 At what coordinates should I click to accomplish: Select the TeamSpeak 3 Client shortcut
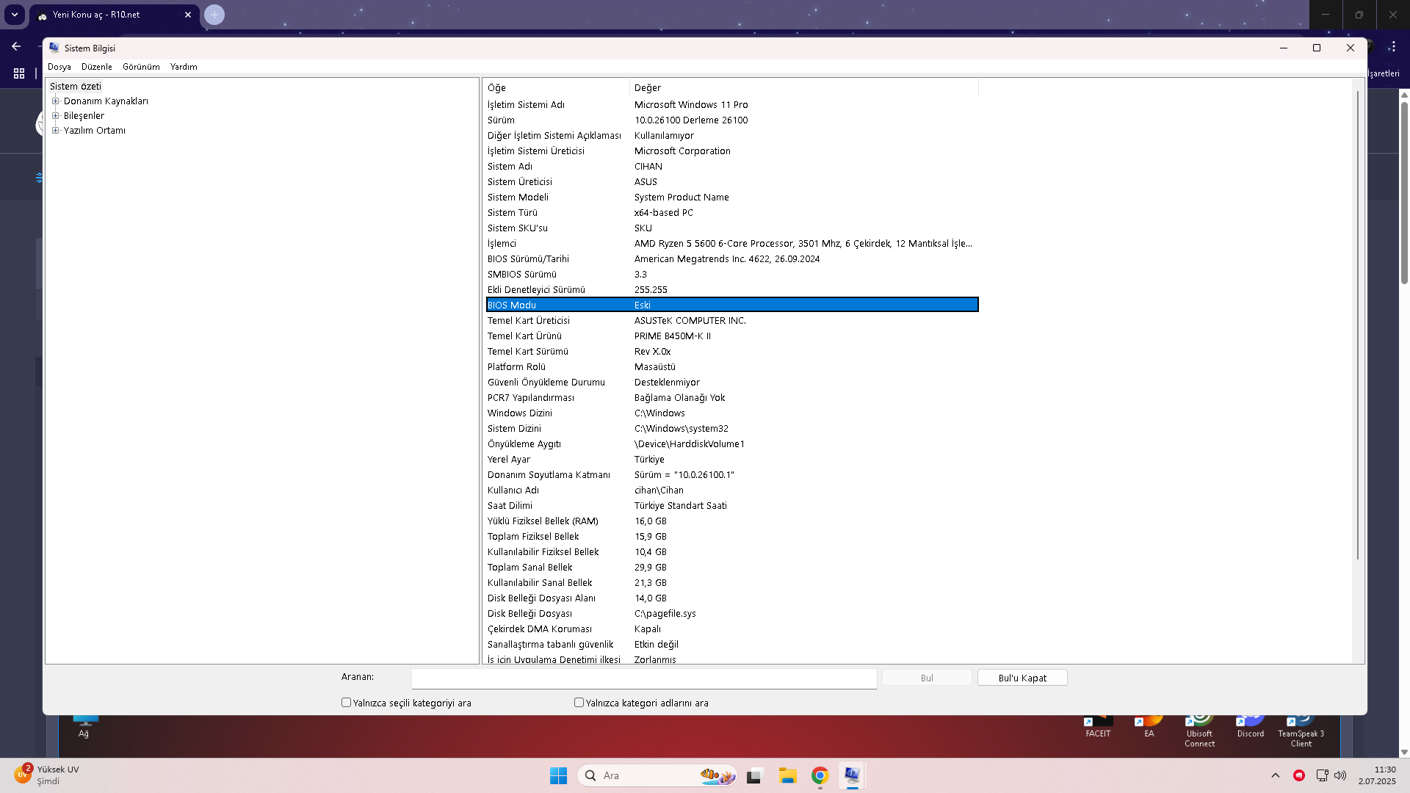pos(1301,732)
